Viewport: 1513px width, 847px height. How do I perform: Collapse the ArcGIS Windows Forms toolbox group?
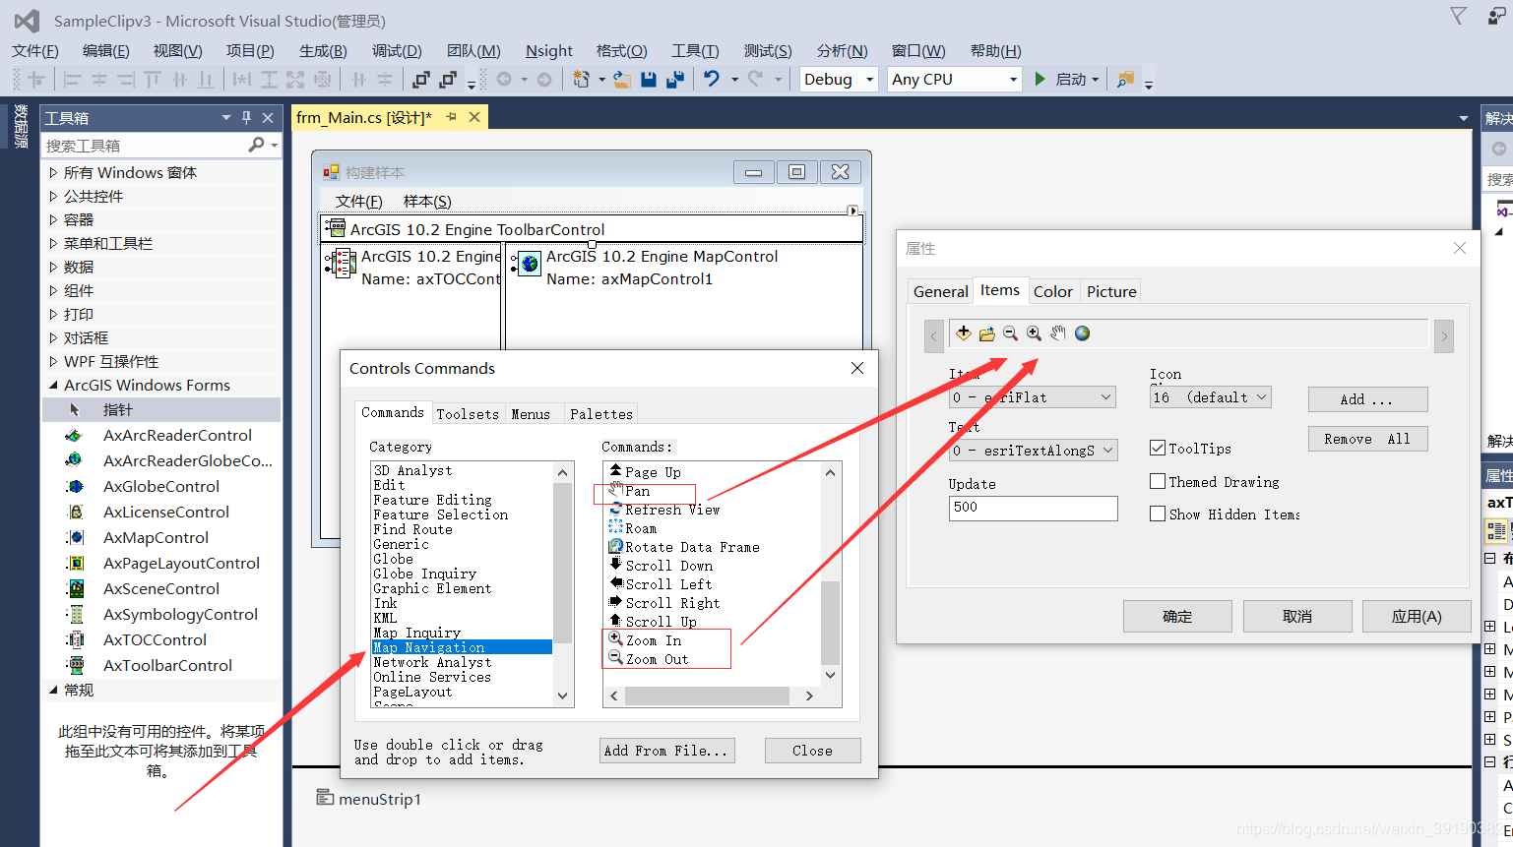[53, 385]
